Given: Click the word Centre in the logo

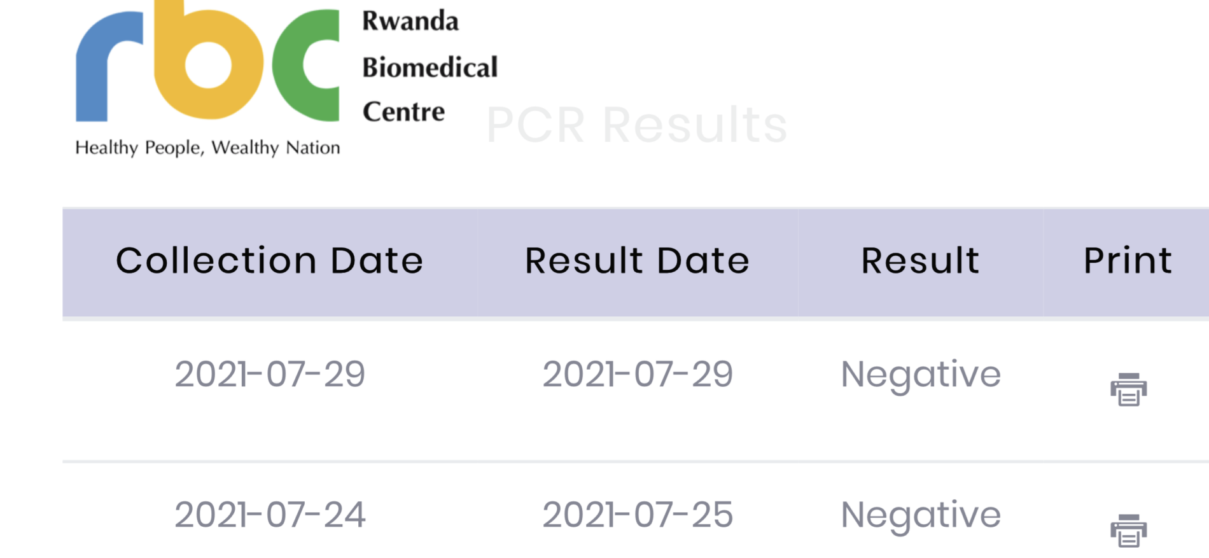Looking at the screenshot, I should tap(403, 112).
